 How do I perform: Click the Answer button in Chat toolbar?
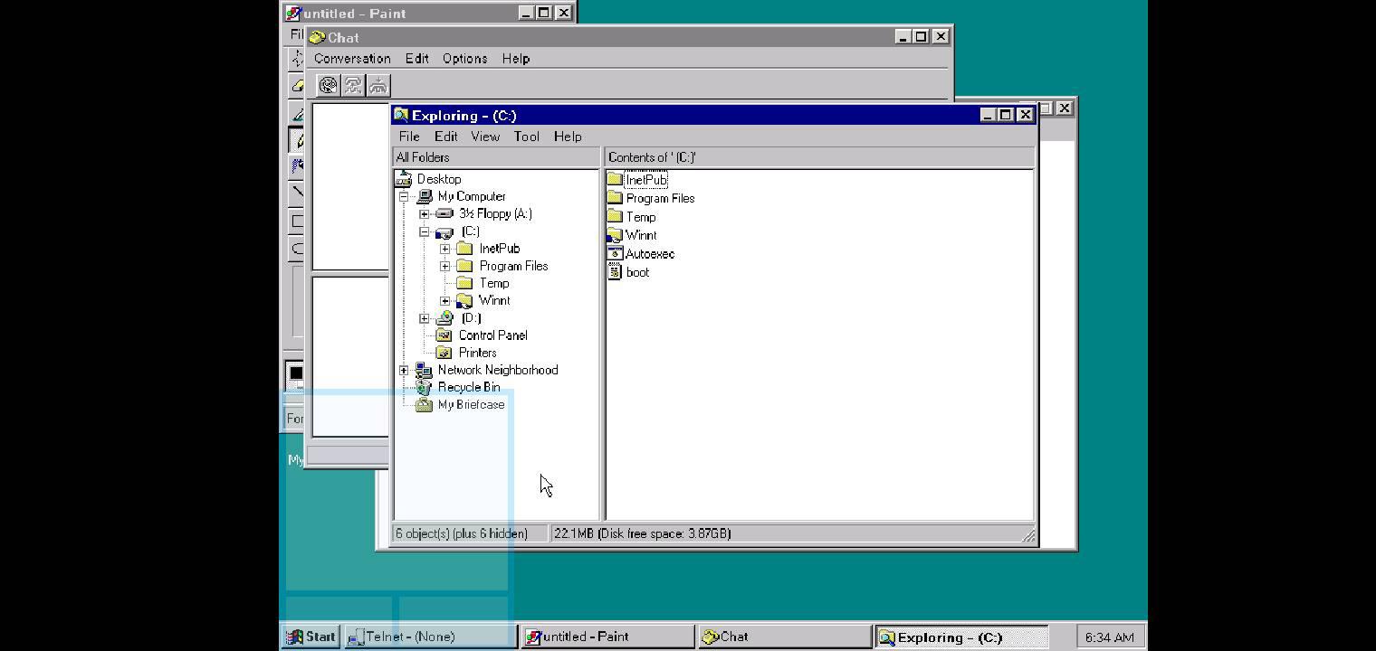click(x=353, y=85)
